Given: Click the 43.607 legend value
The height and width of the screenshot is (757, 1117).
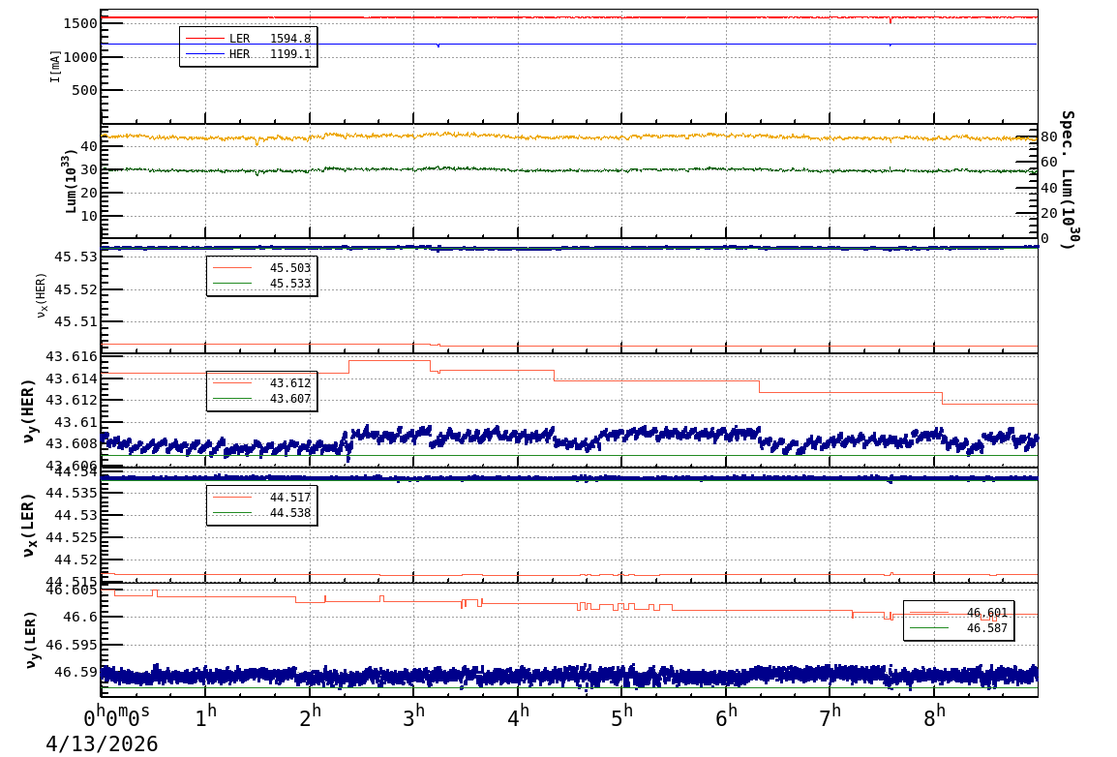Looking at the screenshot, I should click(x=289, y=399).
